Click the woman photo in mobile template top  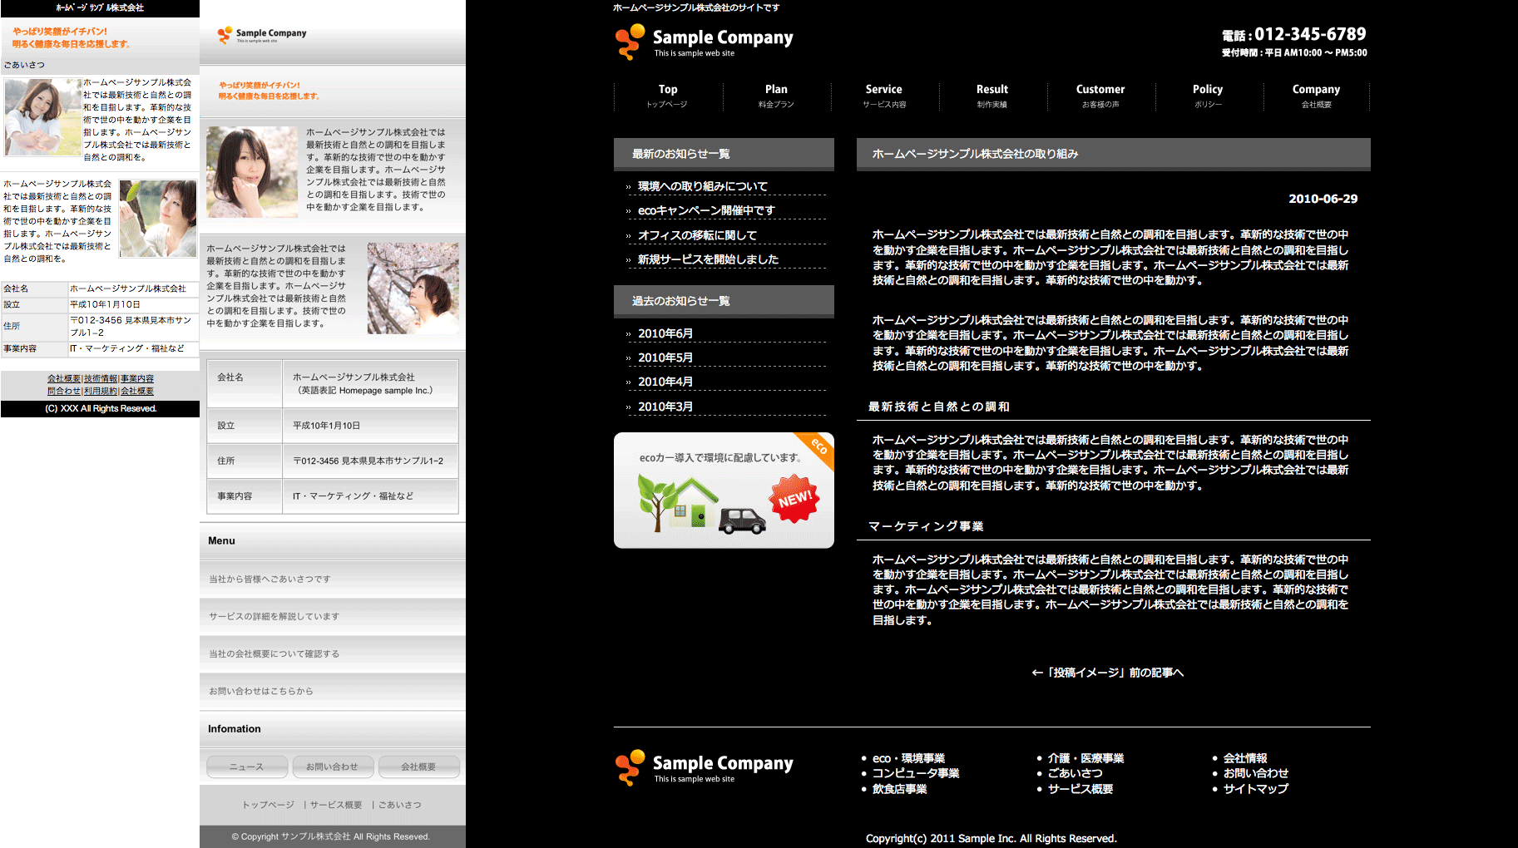tap(42, 117)
